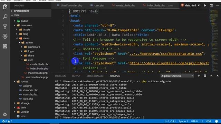Screen dimensions: 221x124
Task: Add a new terminal with plus icon
Action: click(x=199, y=76)
